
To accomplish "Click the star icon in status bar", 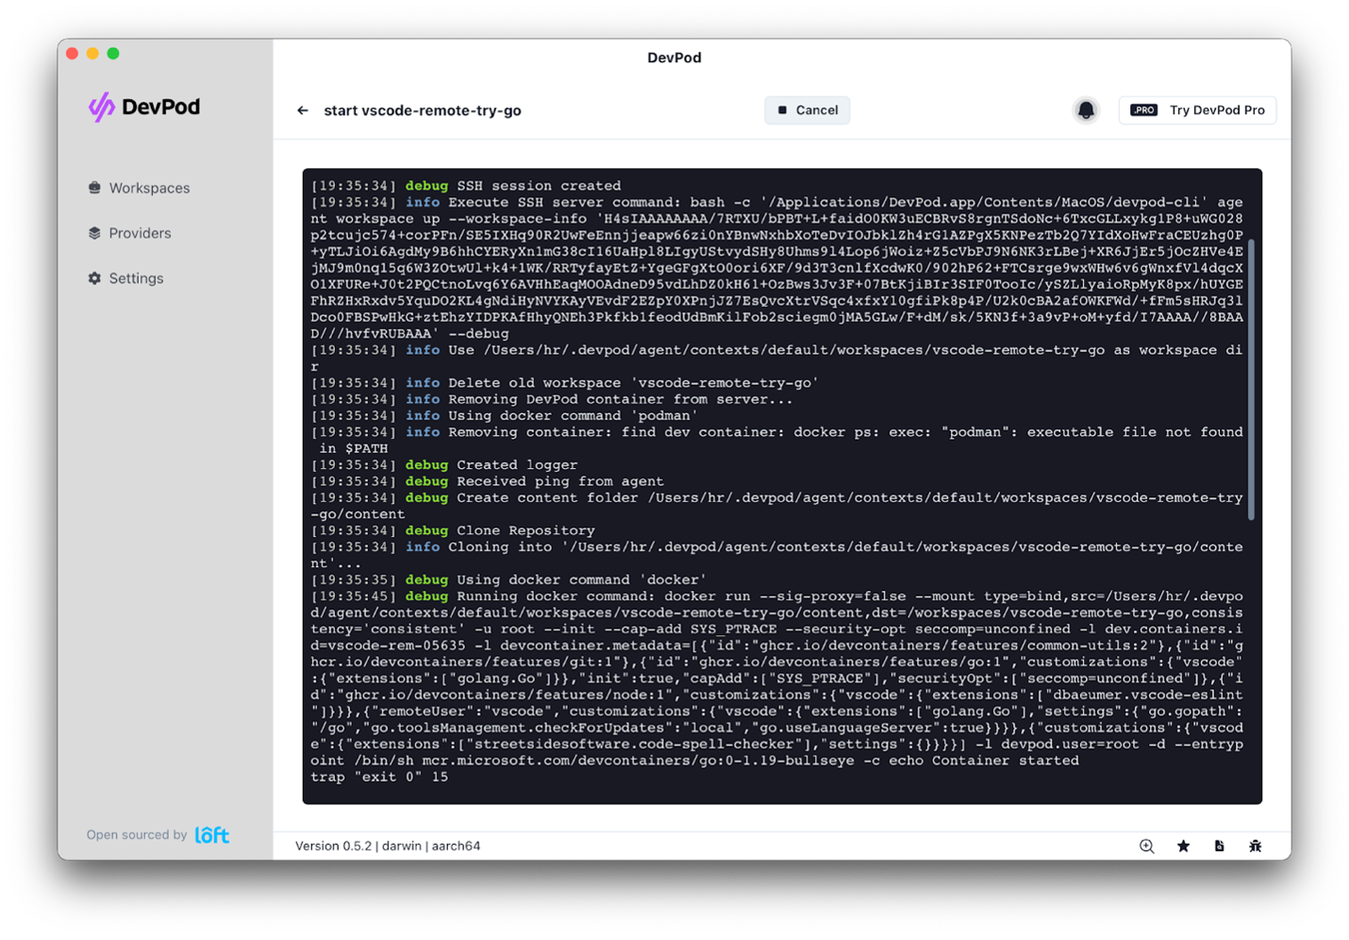I will (x=1183, y=847).
